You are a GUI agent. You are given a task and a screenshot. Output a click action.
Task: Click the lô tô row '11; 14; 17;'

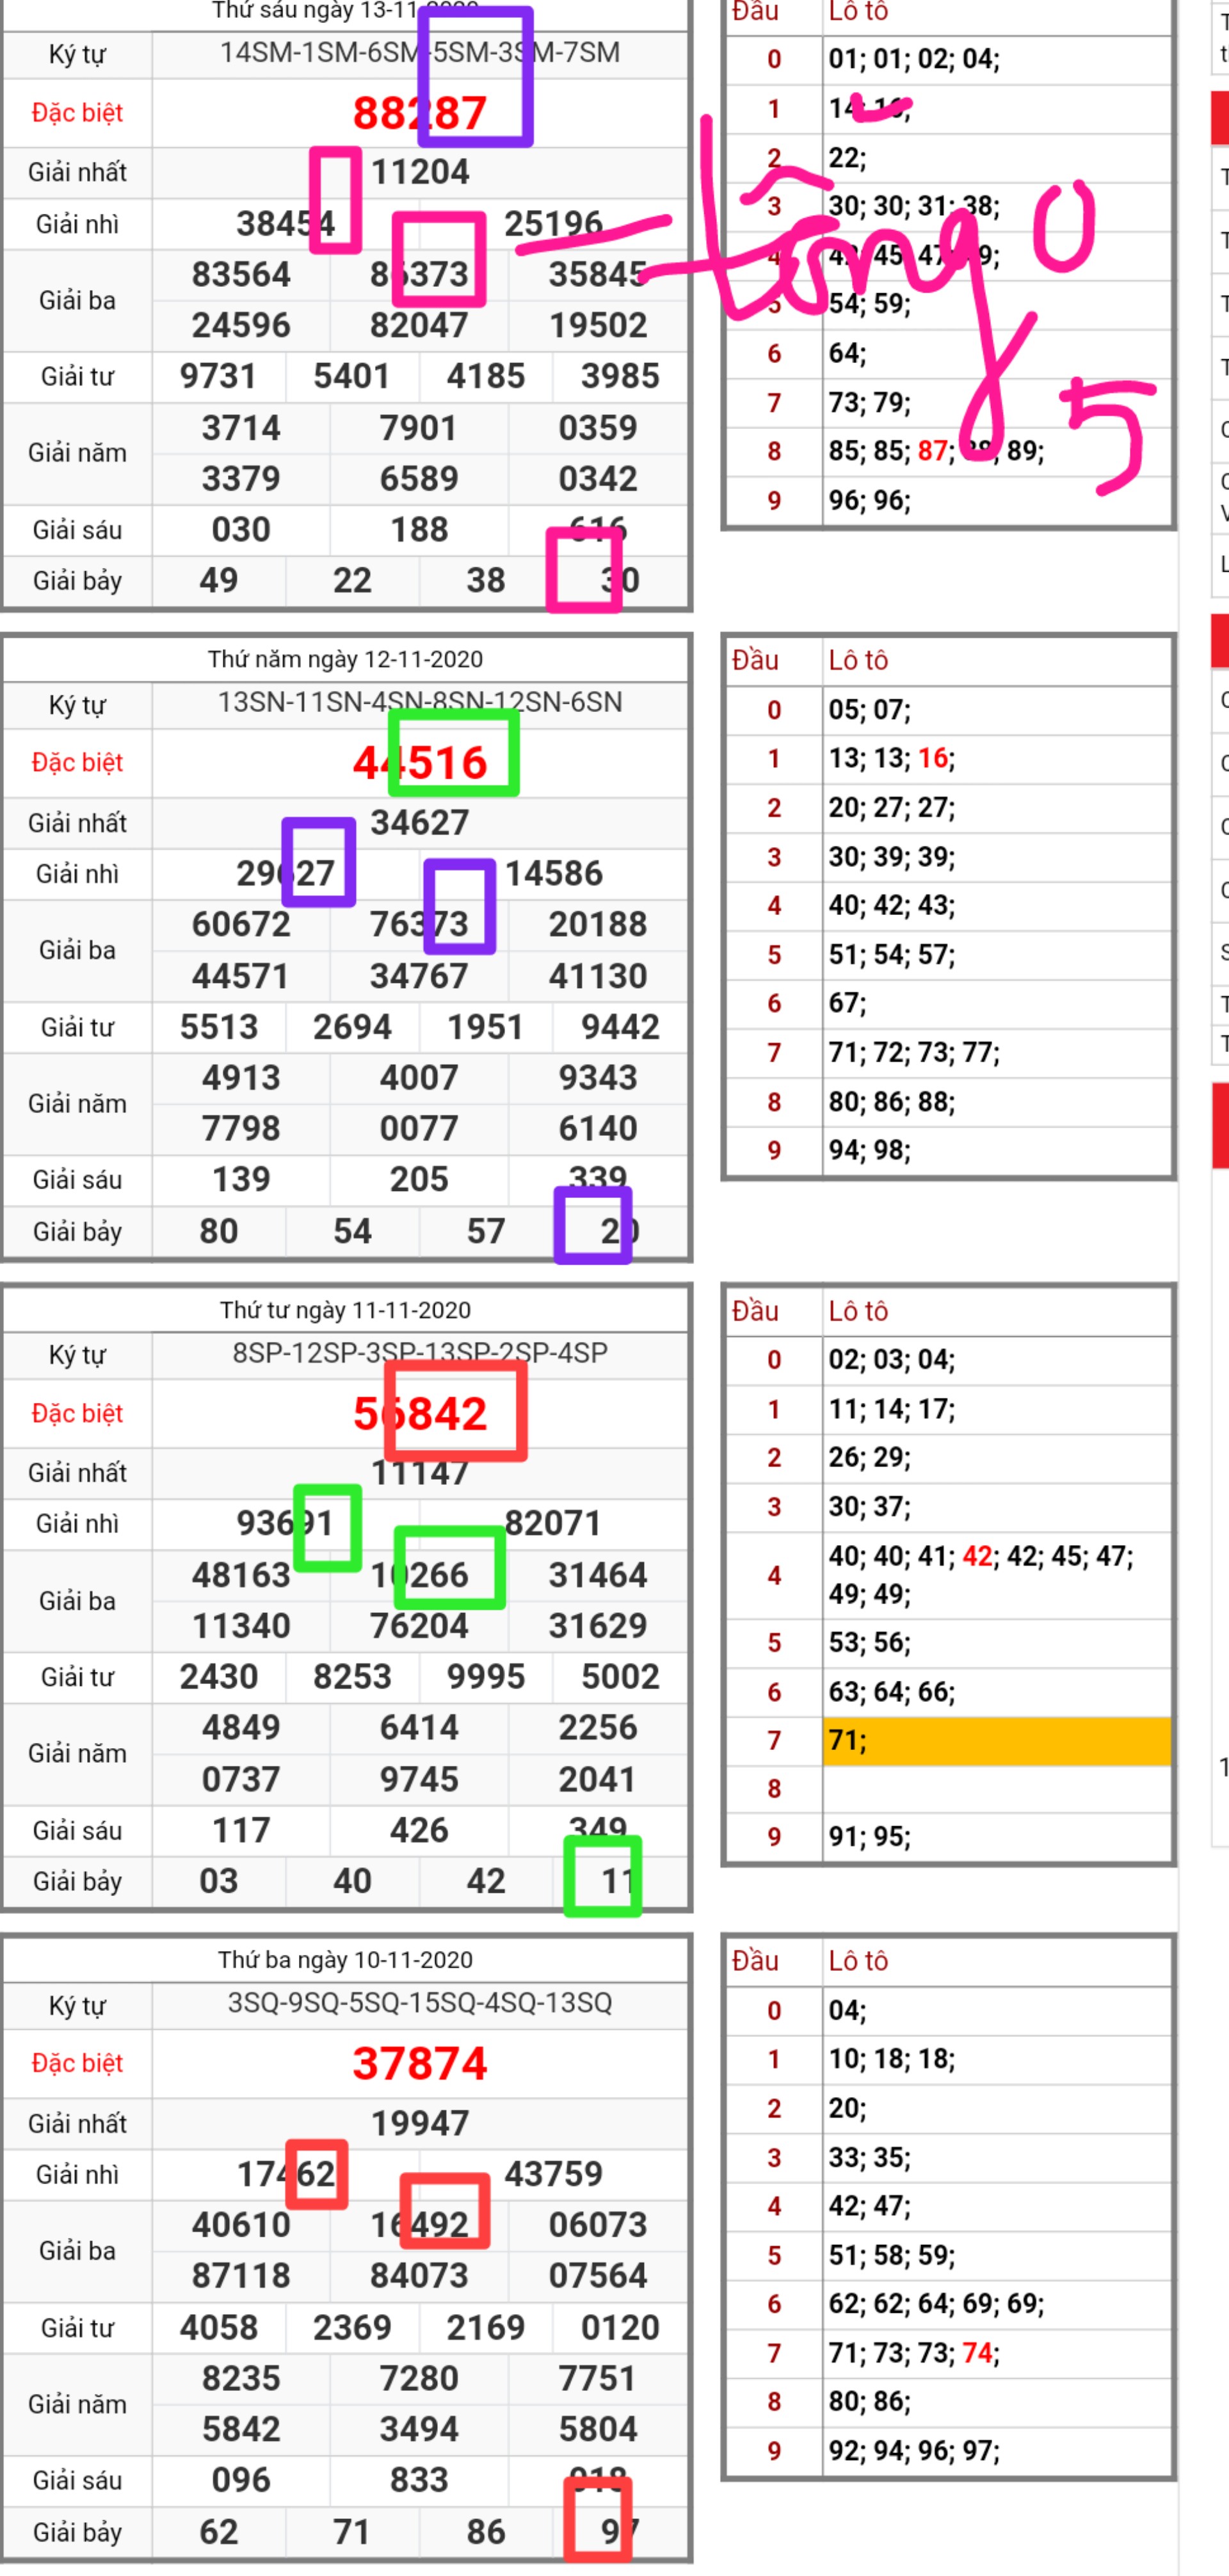[996, 1410]
